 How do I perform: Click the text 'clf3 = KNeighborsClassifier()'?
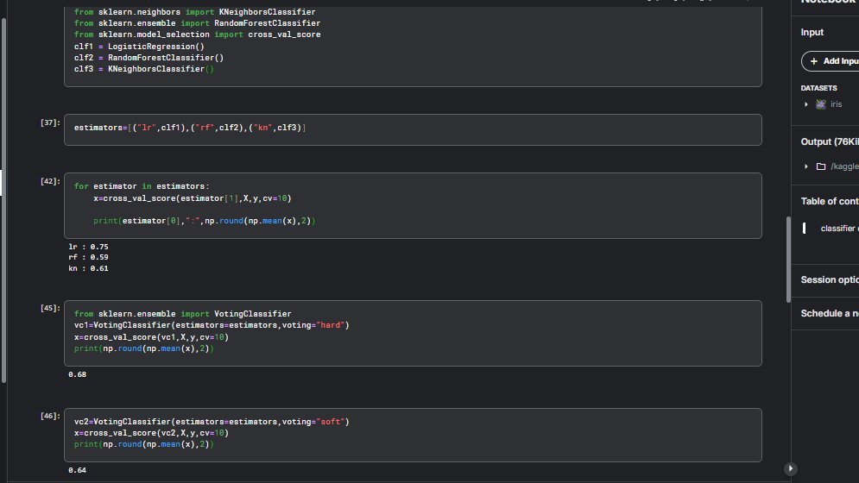click(x=144, y=69)
